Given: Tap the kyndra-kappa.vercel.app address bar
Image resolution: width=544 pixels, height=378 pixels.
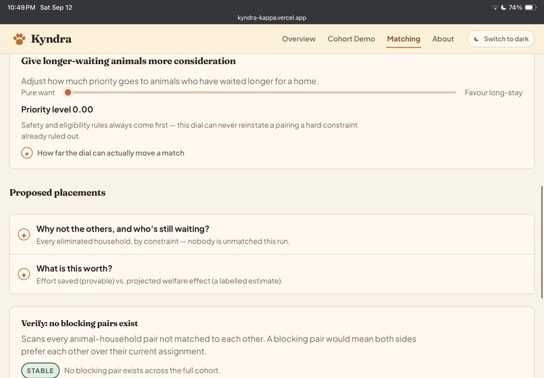Looking at the screenshot, I should point(271,18).
